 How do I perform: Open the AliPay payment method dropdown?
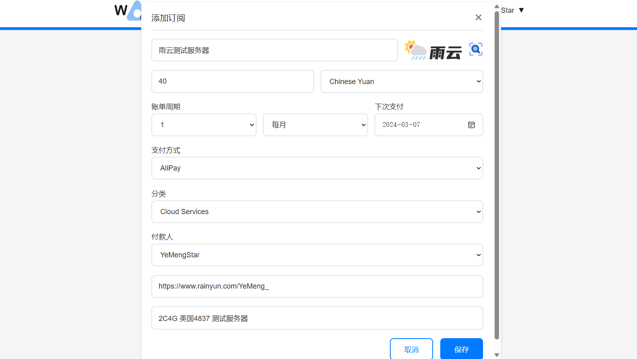click(x=317, y=168)
